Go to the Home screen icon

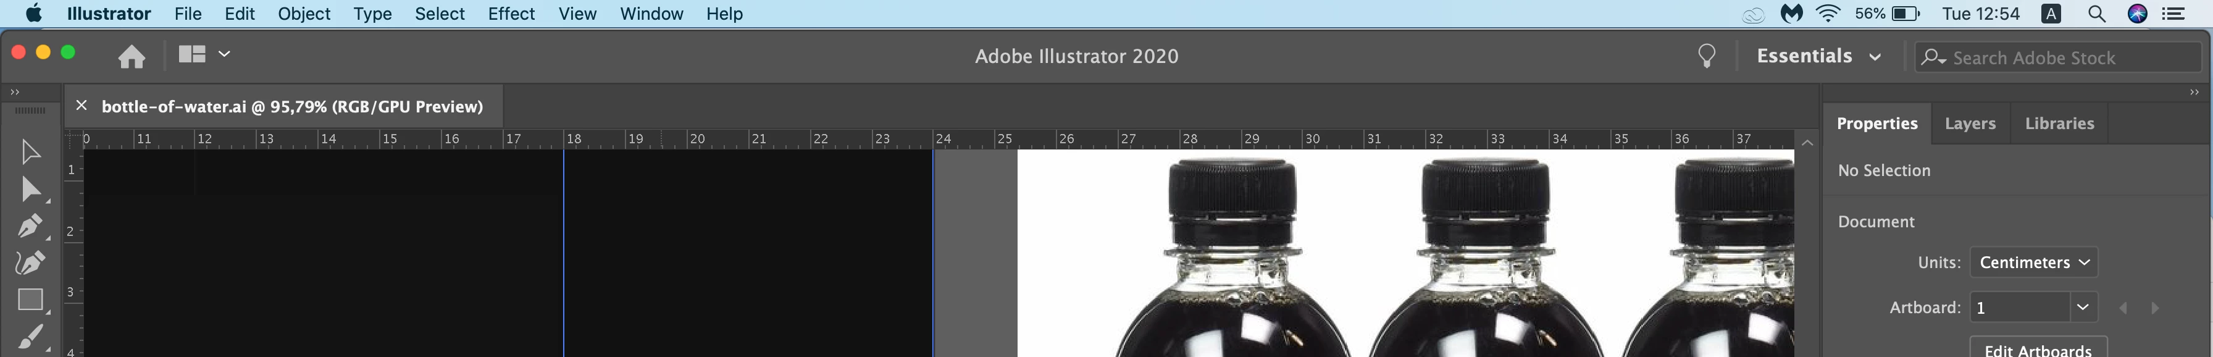pyautogui.click(x=132, y=56)
